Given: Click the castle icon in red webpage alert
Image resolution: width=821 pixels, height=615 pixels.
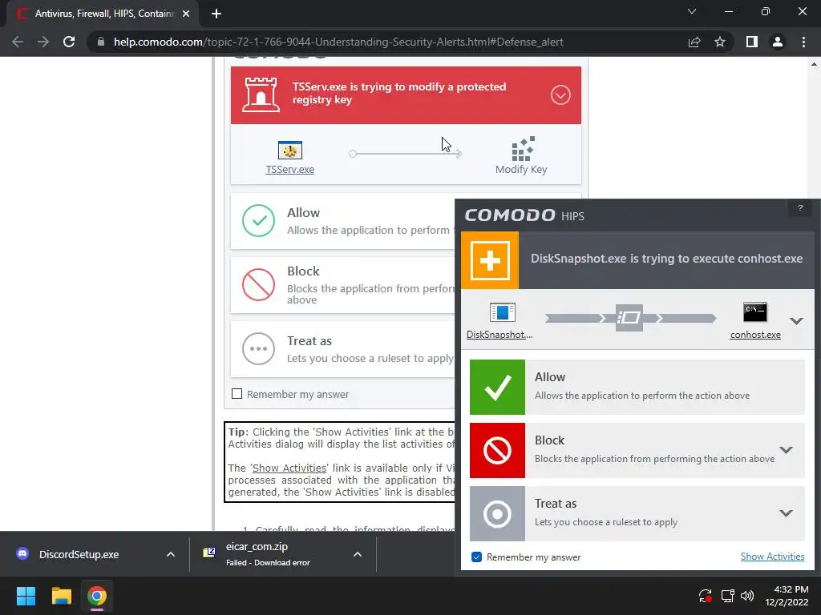Looking at the screenshot, I should click(261, 94).
